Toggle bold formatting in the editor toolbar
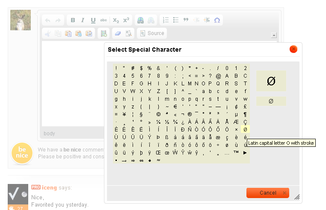326x210 pixels. pyautogui.click(x=73, y=20)
